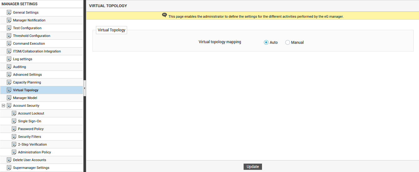Click the icon beside Supermanager Settings
This screenshot has width=419, height=172.
(x=9, y=168)
